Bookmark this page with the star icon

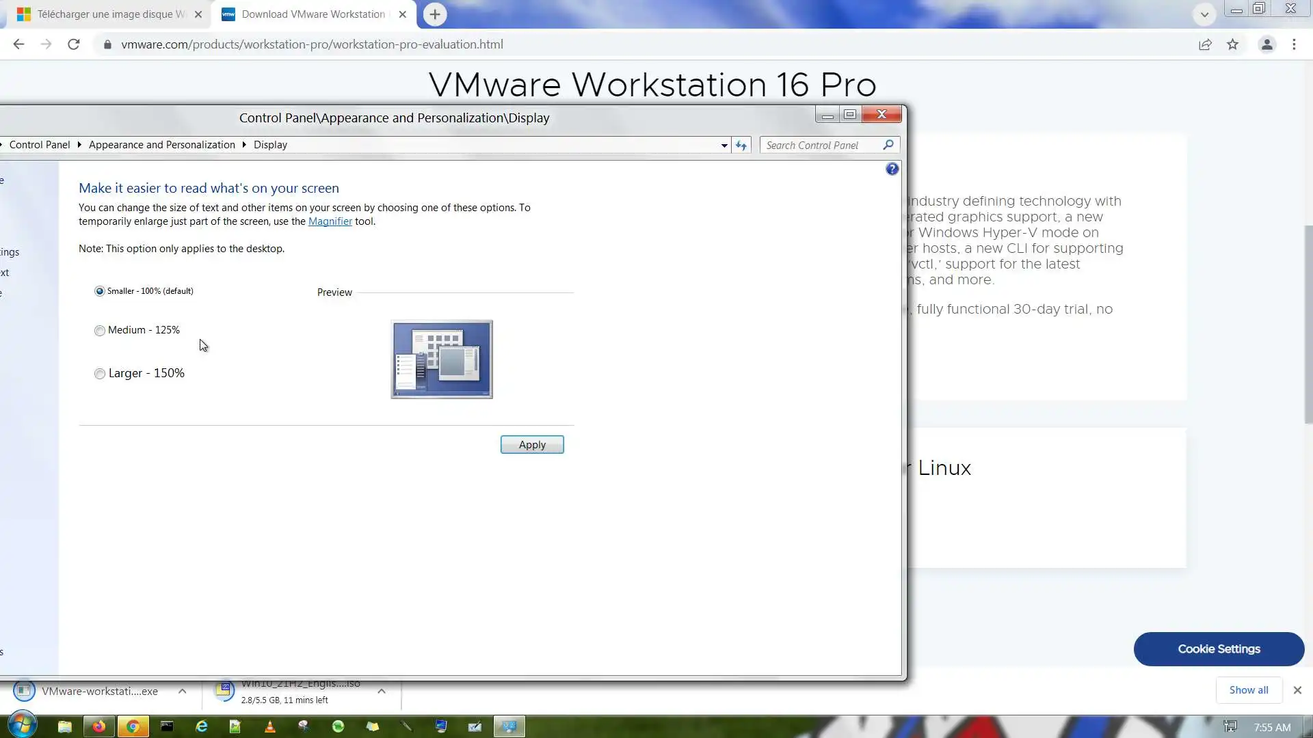click(1232, 44)
